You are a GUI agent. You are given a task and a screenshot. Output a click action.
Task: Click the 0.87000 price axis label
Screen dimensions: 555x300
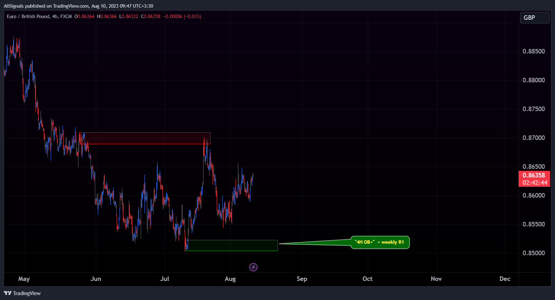tap(534, 138)
